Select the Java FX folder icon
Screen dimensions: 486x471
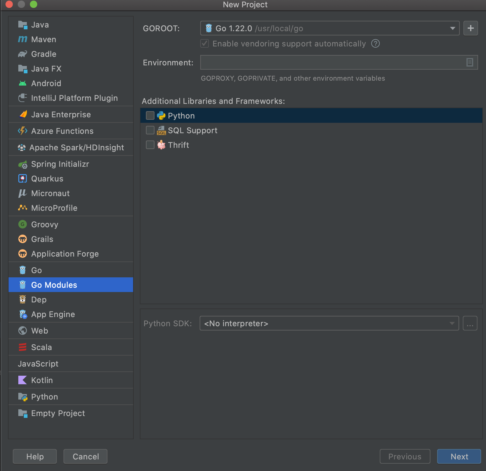[23, 69]
